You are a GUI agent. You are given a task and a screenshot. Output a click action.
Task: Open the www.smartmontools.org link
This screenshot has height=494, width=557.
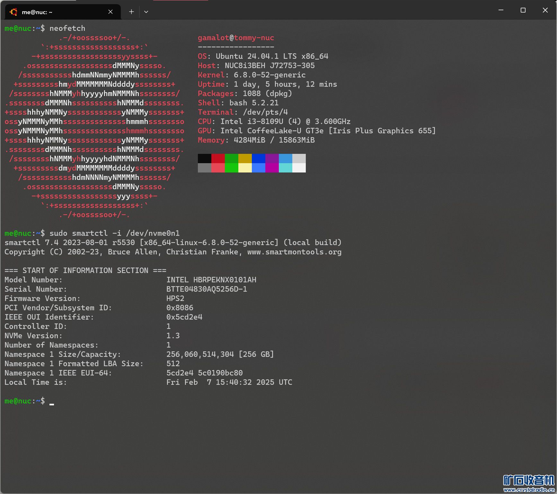point(294,252)
